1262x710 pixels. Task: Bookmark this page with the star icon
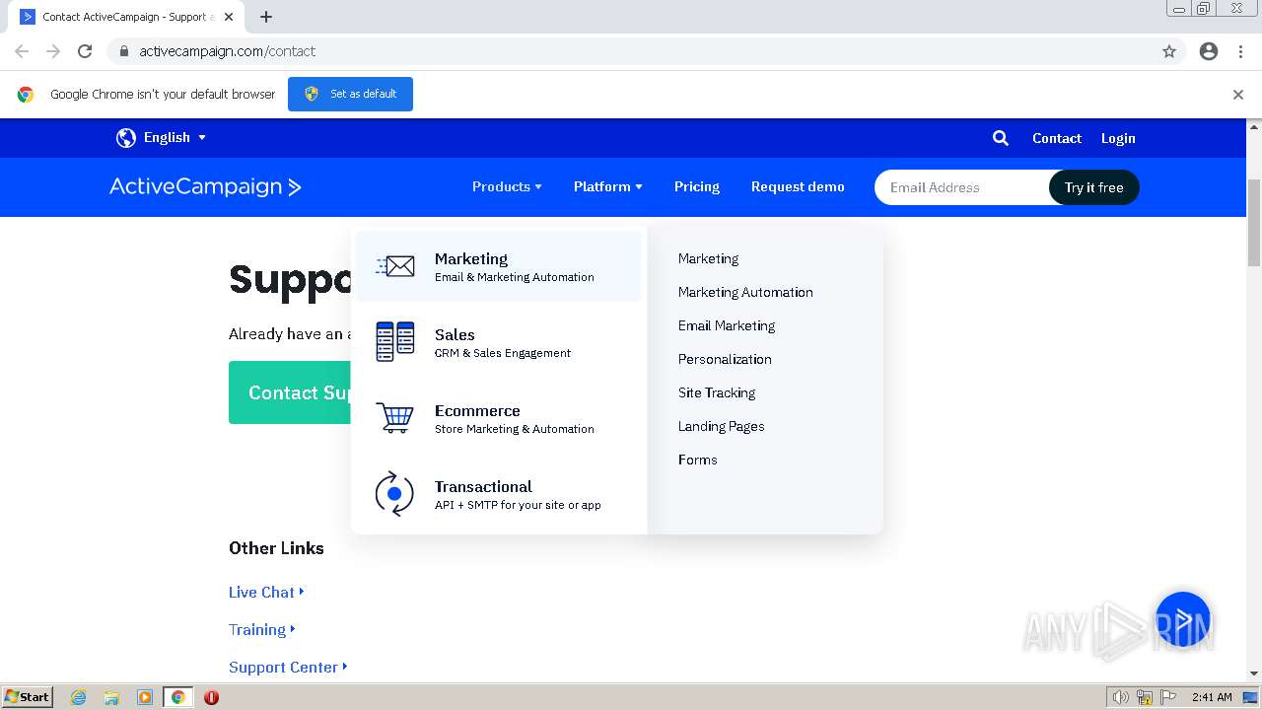[x=1169, y=51]
